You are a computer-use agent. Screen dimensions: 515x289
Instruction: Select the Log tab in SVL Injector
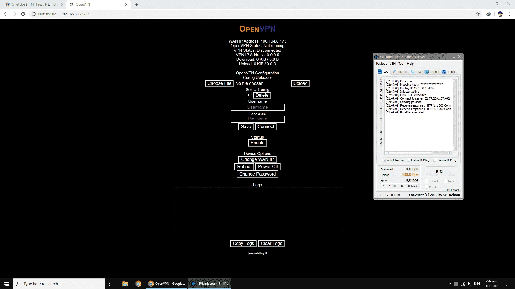pyautogui.click(x=383, y=72)
